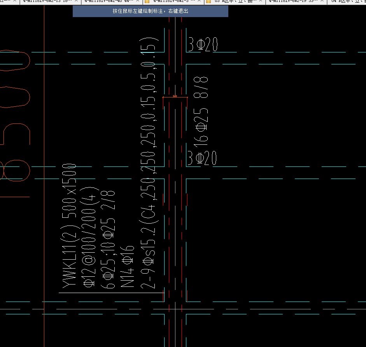
Task: Close the locked drawing tab ending in #2-3
Action: point(199,1)
